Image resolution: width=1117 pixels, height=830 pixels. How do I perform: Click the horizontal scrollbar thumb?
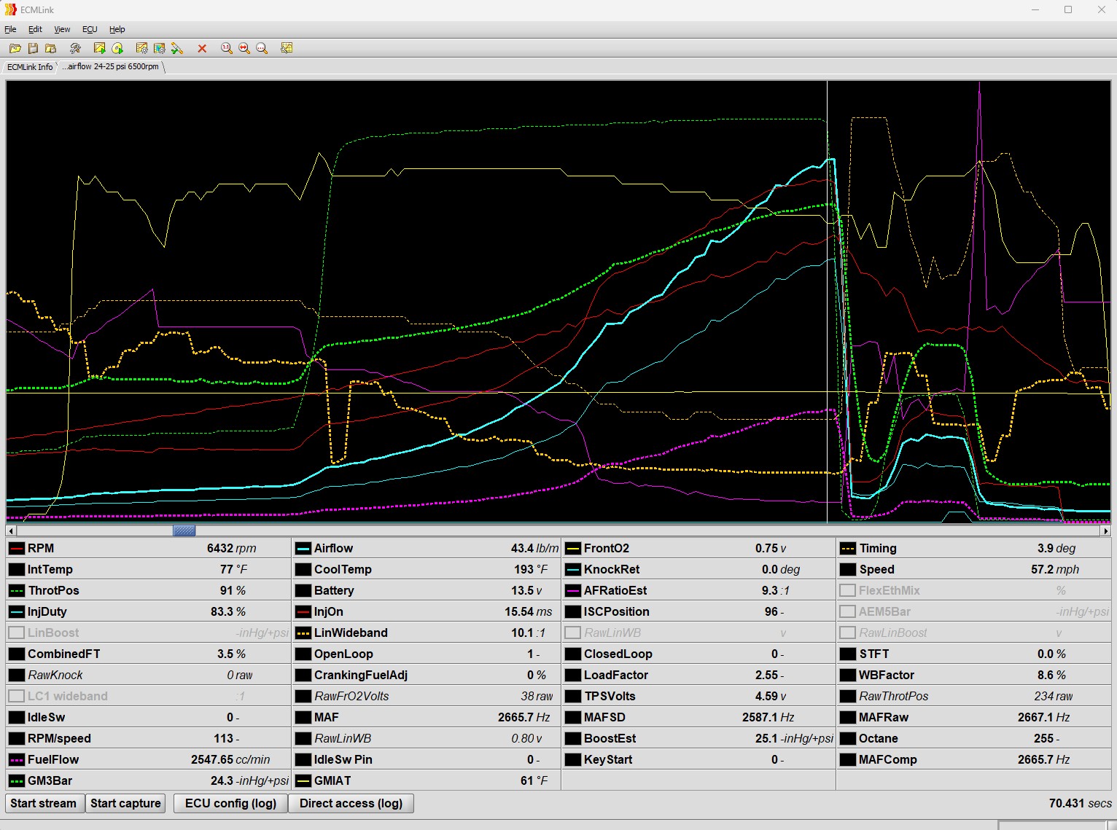[184, 531]
